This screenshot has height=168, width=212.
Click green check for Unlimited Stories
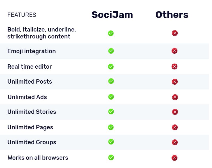click(x=111, y=112)
